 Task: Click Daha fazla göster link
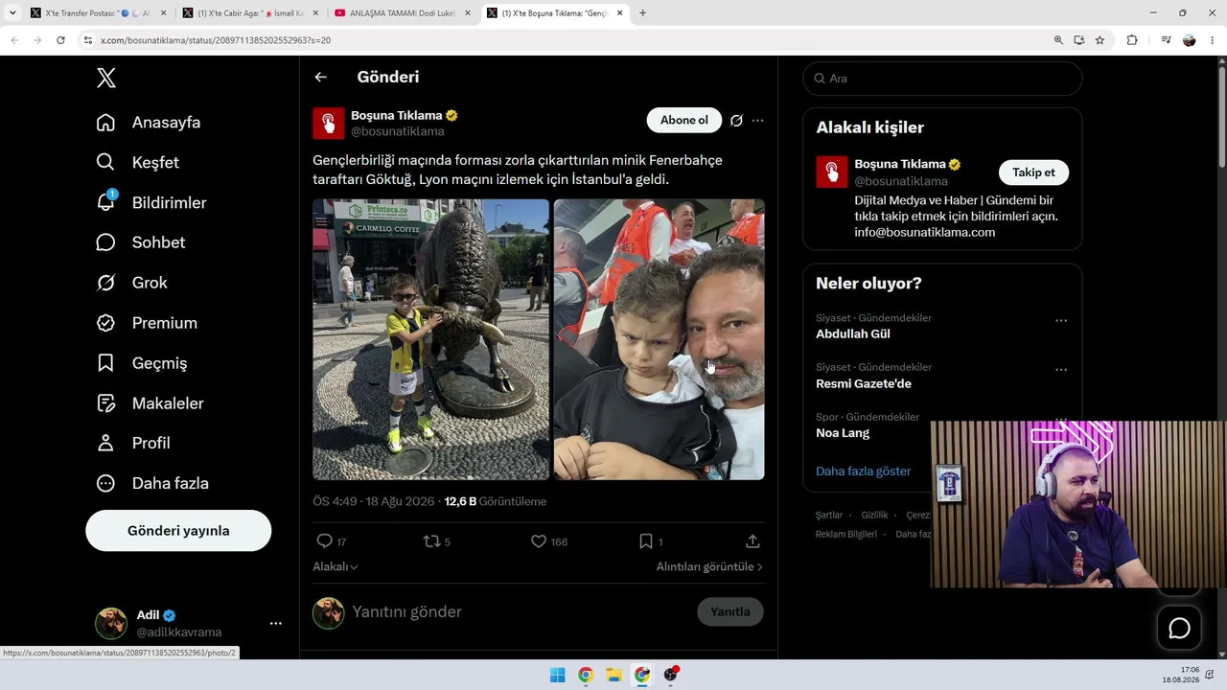(x=863, y=471)
